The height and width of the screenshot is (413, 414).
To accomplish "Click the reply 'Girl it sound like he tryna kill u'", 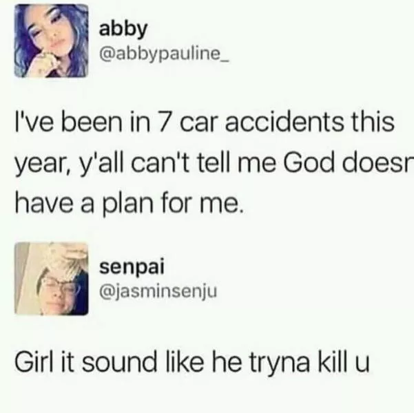I will pyautogui.click(x=192, y=362).
